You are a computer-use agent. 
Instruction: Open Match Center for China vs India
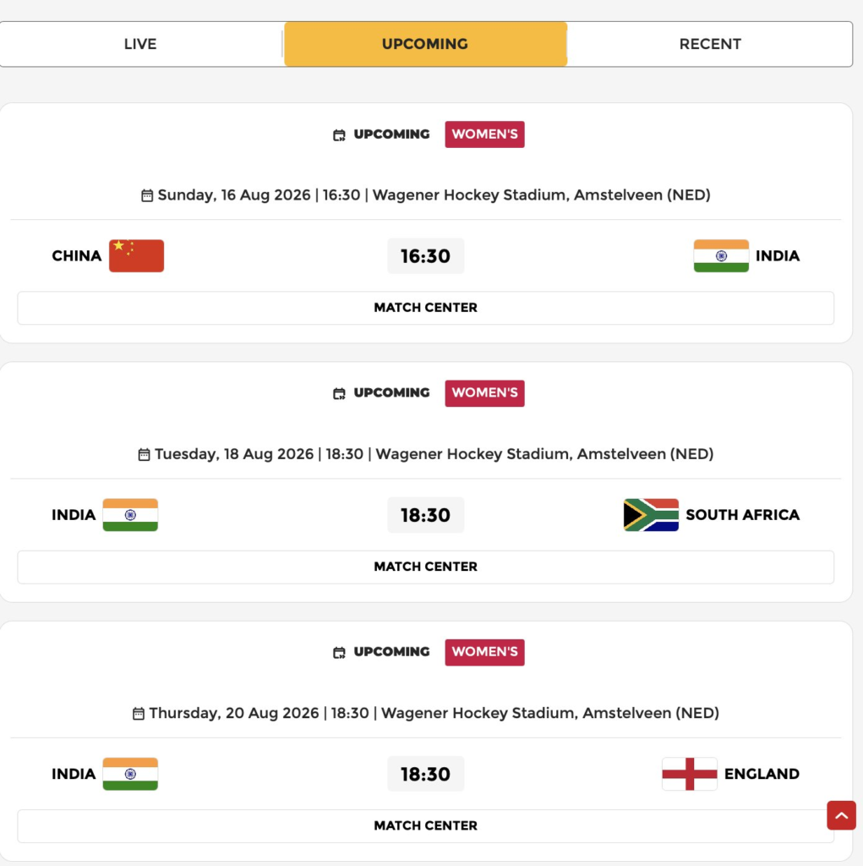click(x=425, y=308)
